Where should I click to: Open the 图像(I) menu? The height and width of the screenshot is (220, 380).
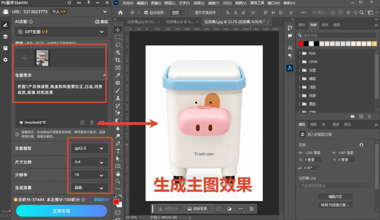(156, 3)
